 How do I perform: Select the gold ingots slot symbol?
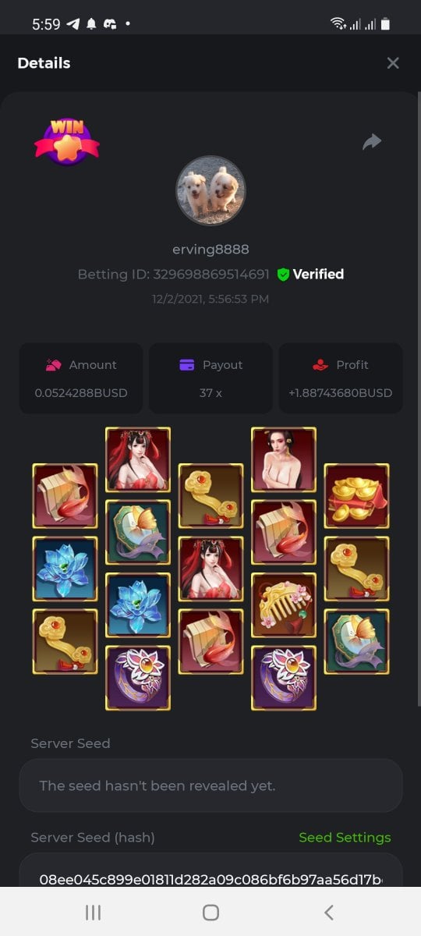click(x=356, y=496)
